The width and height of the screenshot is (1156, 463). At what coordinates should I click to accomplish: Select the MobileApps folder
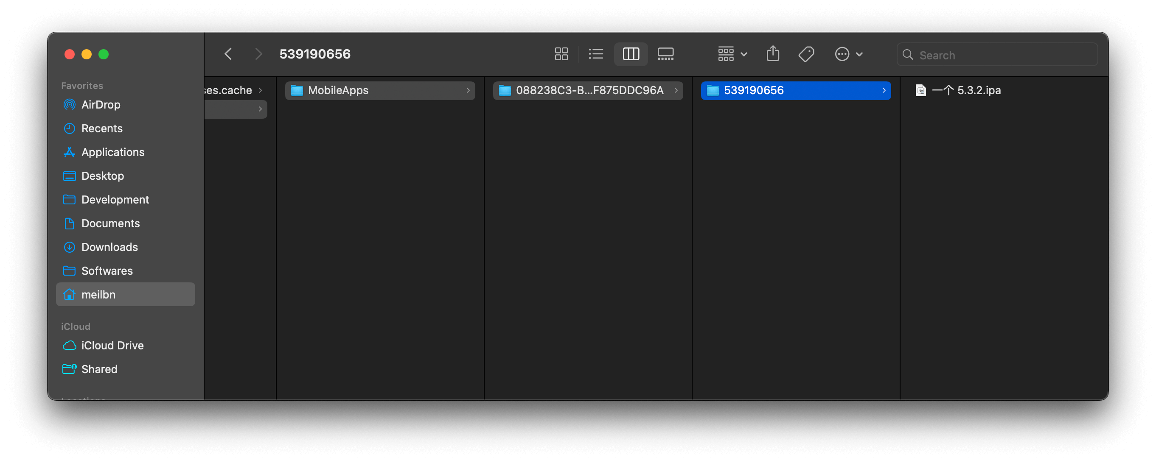[x=338, y=90]
